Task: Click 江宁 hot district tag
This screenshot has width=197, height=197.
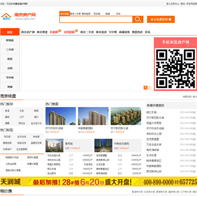Action: click(x=22, y=117)
